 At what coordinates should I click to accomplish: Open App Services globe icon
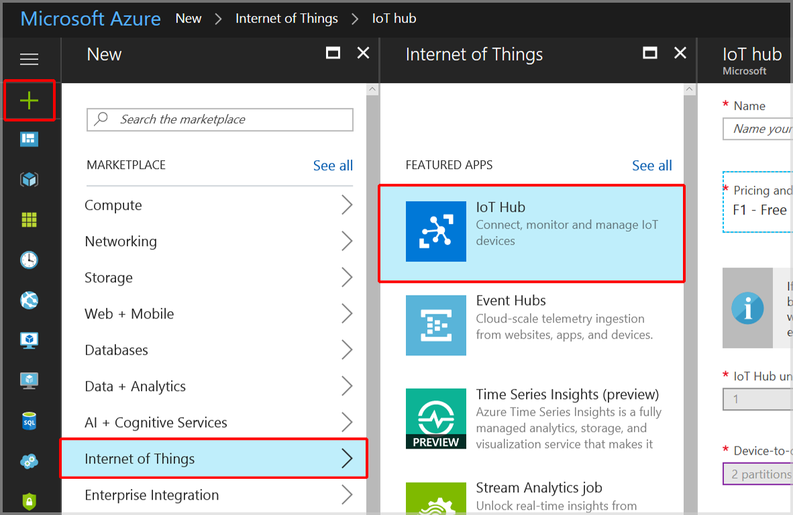click(29, 300)
